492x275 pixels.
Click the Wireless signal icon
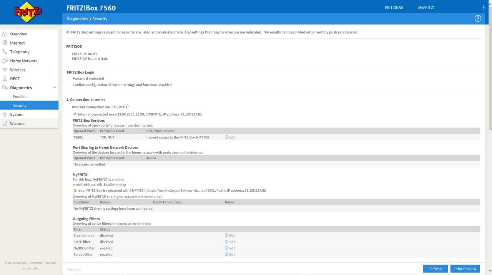pyautogui.click(x=5, y=70)
